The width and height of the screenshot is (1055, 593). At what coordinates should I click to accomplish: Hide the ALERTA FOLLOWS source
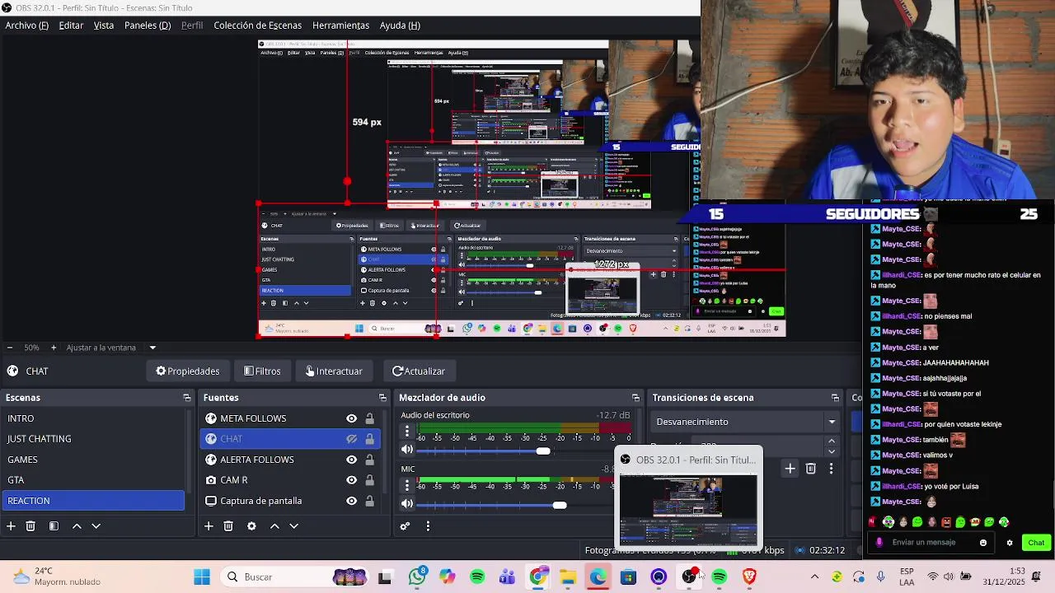(352, 460)
